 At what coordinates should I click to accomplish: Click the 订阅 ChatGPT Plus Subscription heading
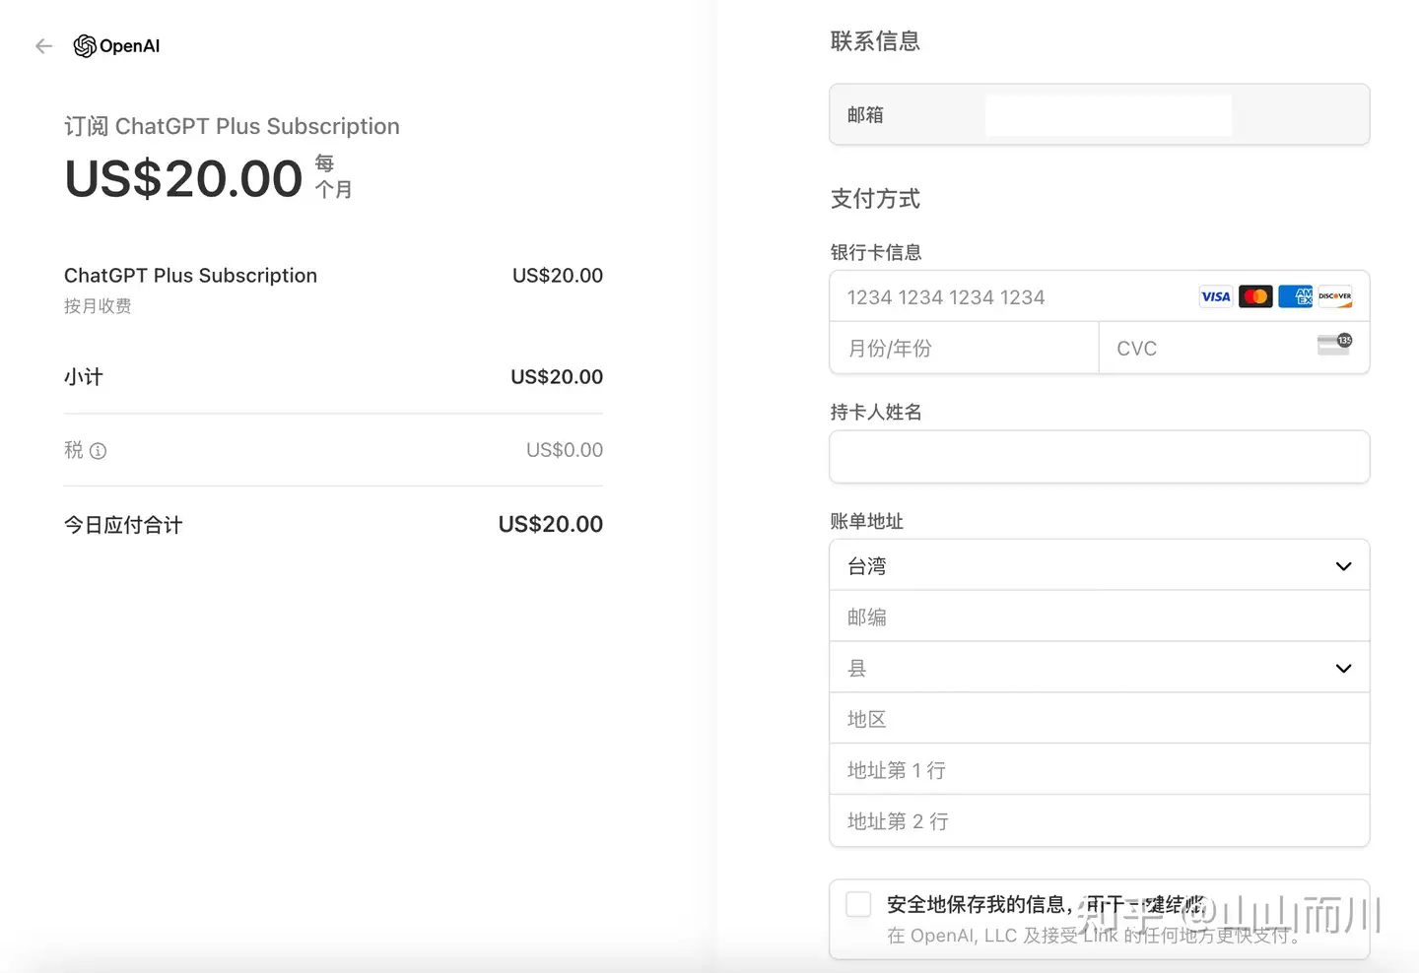point(232,126)
